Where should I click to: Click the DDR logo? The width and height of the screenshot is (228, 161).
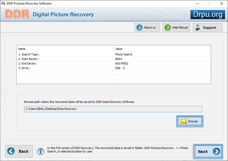click(17, 14)
